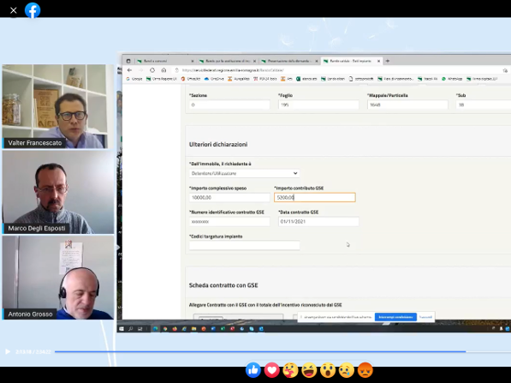The width and height of the screenshot is (511, 383).
Task: Open the 'Dell'immobile, il richiedente è' dropdown
Action: 244,173
